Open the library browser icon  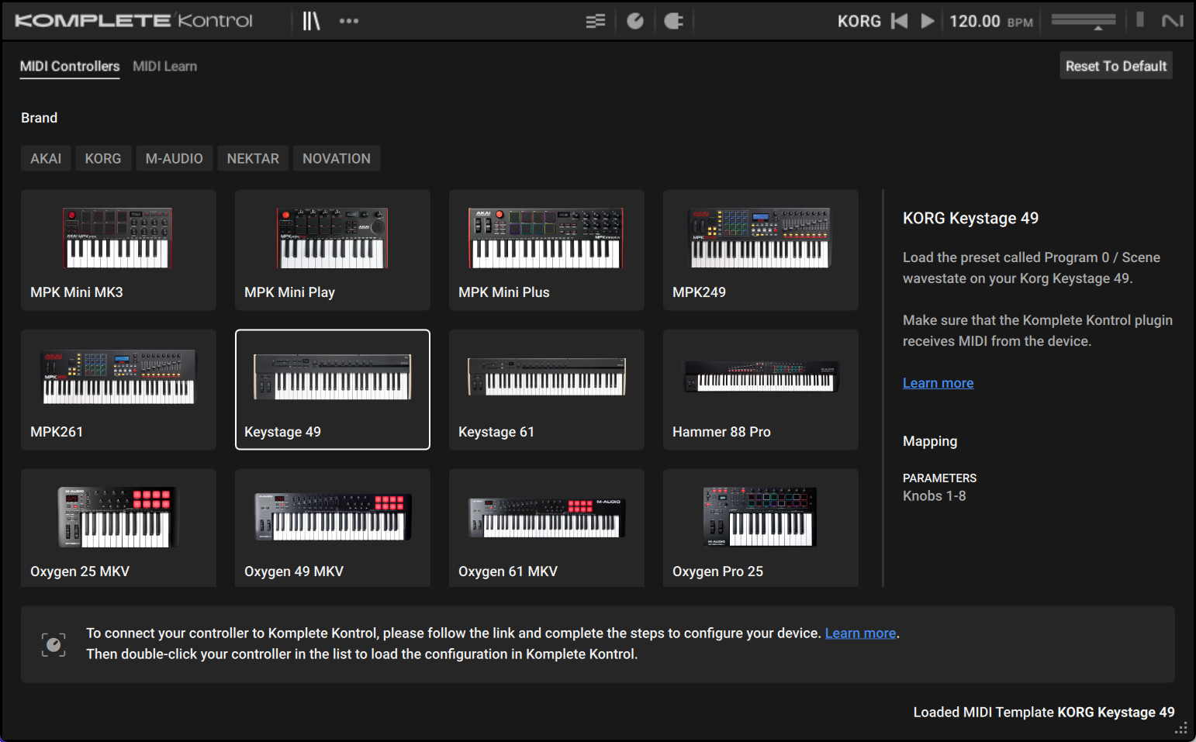(311, 21)
